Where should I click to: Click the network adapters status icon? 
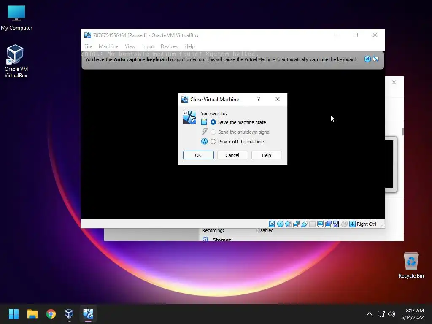point(297,224)
